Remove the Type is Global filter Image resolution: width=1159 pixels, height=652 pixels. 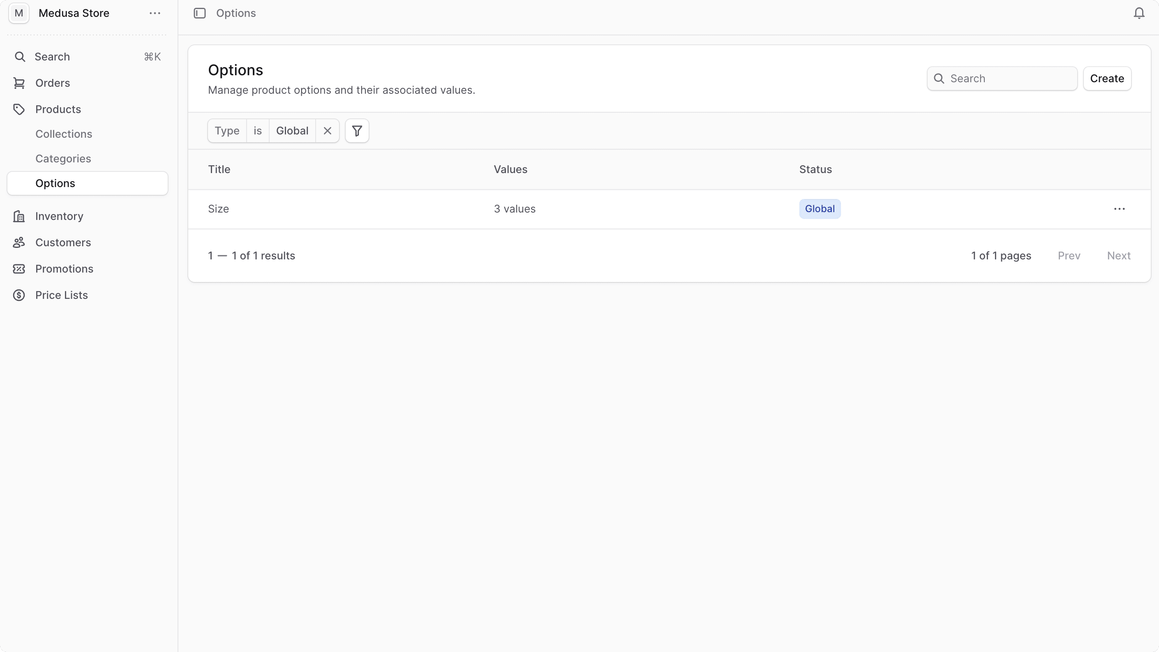point(328,131)
